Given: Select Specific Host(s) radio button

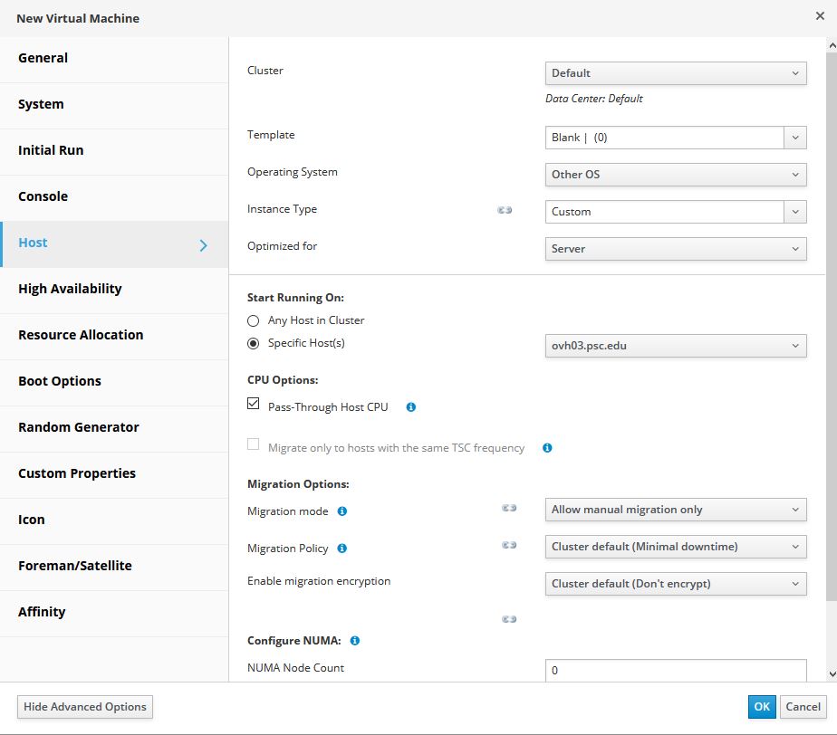Looking at the screenshot, I should tap(254, 343).
